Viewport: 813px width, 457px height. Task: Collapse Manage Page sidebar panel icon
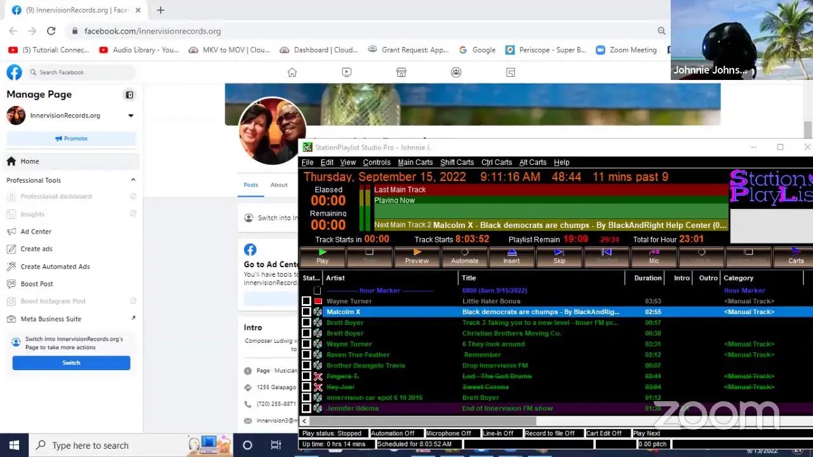(130, 95)
